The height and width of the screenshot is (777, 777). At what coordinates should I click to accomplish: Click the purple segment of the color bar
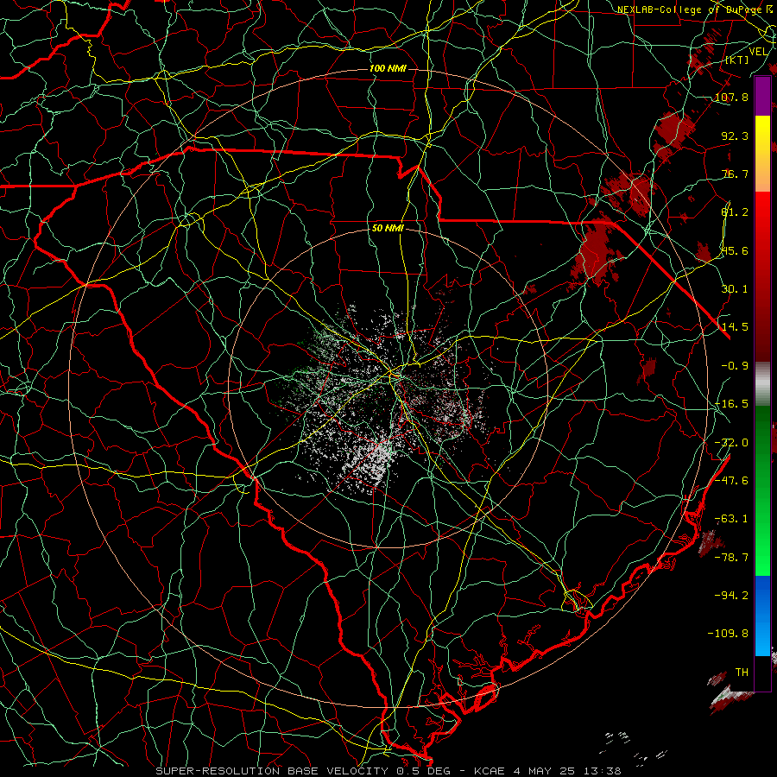click(x=762, y=97)
